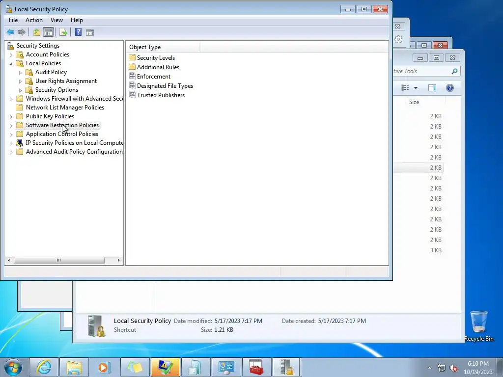Open Windows Media Player from taskbar

(104, 367)
